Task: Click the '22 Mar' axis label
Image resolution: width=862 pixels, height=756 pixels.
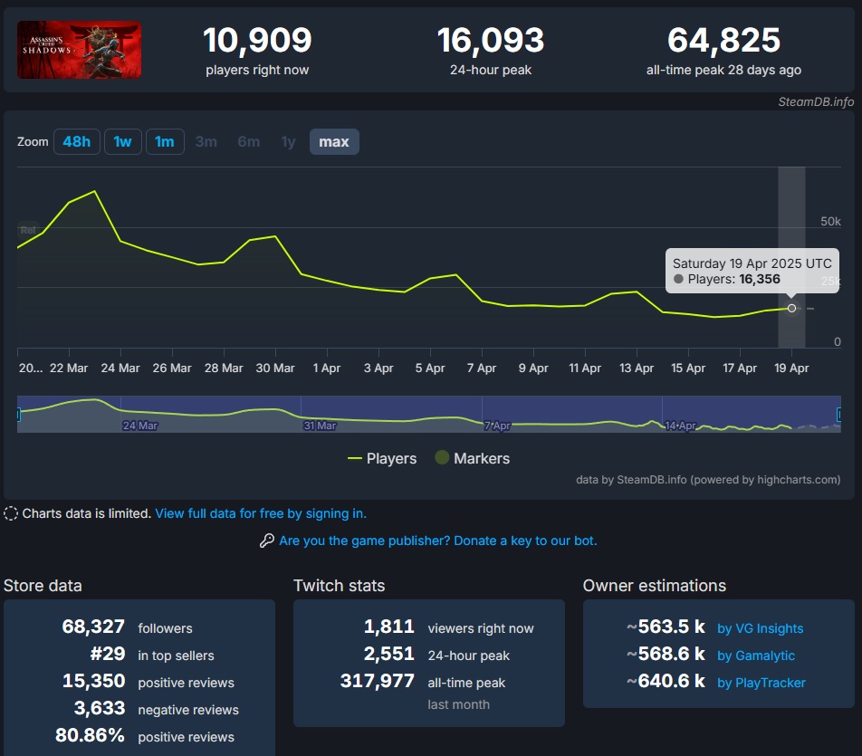Action: [69, 368]
